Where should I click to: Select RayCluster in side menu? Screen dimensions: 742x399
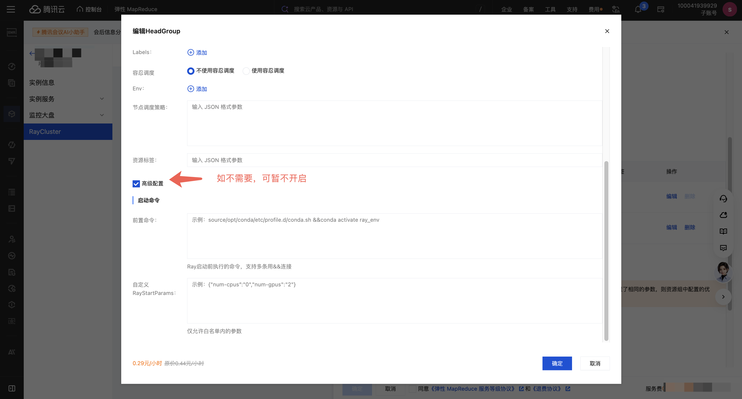[68, 132]
